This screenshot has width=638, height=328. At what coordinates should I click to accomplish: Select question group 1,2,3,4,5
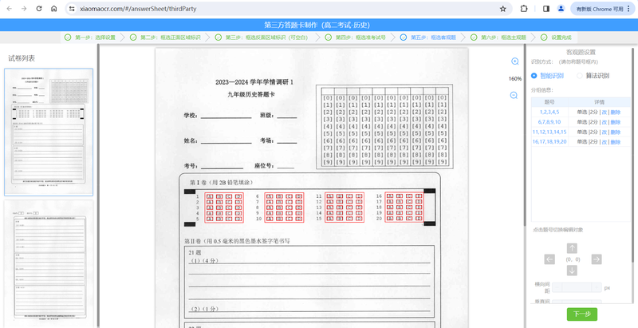coord(549,113)
